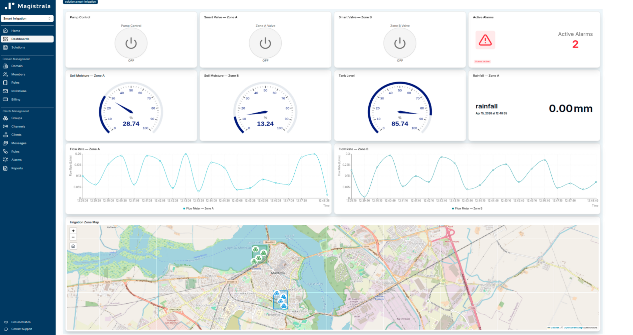Open the Groups section under Clients Management
633x335 pixels.
pyautogui.click(x=16, y=118)
